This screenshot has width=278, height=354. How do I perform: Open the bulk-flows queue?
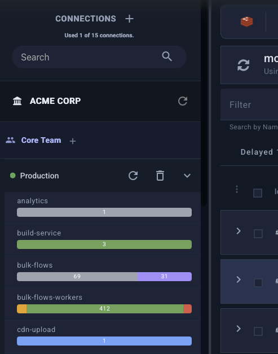(103, 272)
